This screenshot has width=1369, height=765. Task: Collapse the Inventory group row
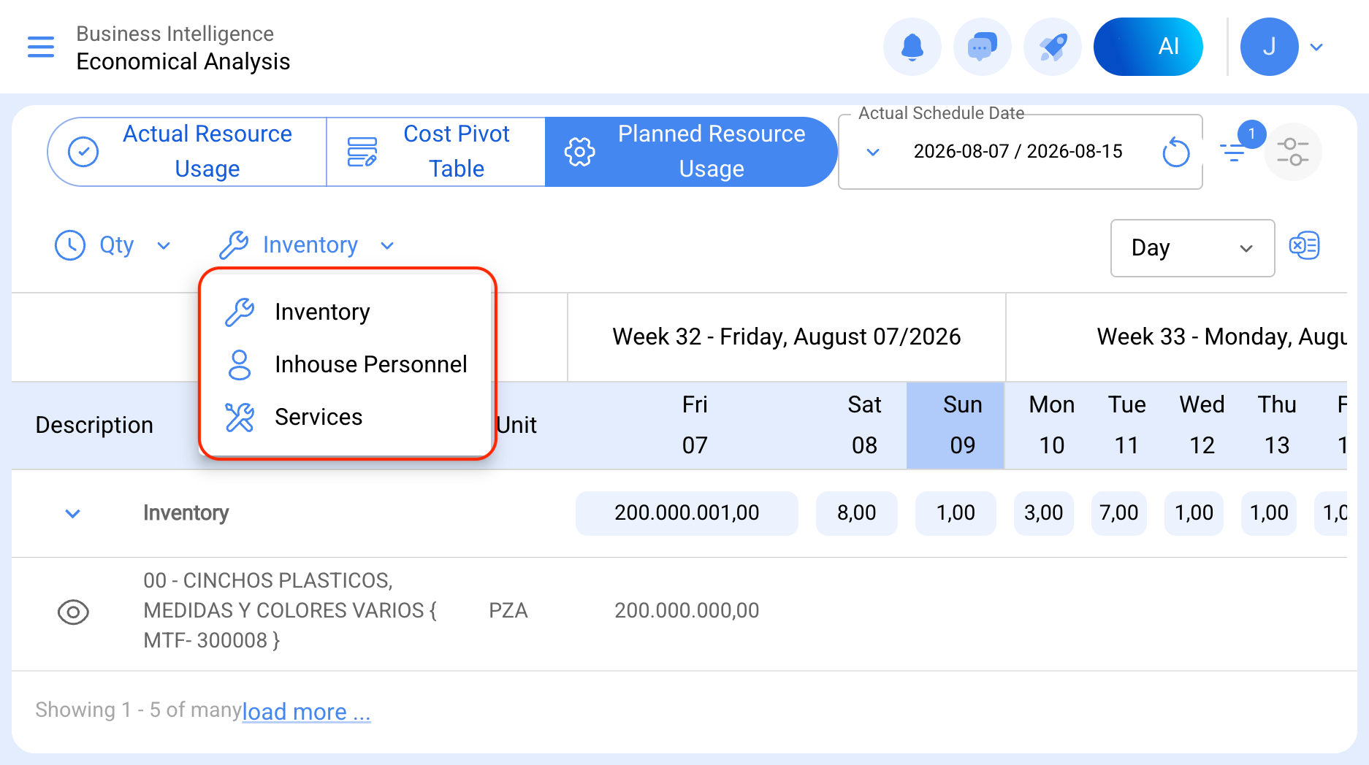pyautogui.click(x=72, y=513)
